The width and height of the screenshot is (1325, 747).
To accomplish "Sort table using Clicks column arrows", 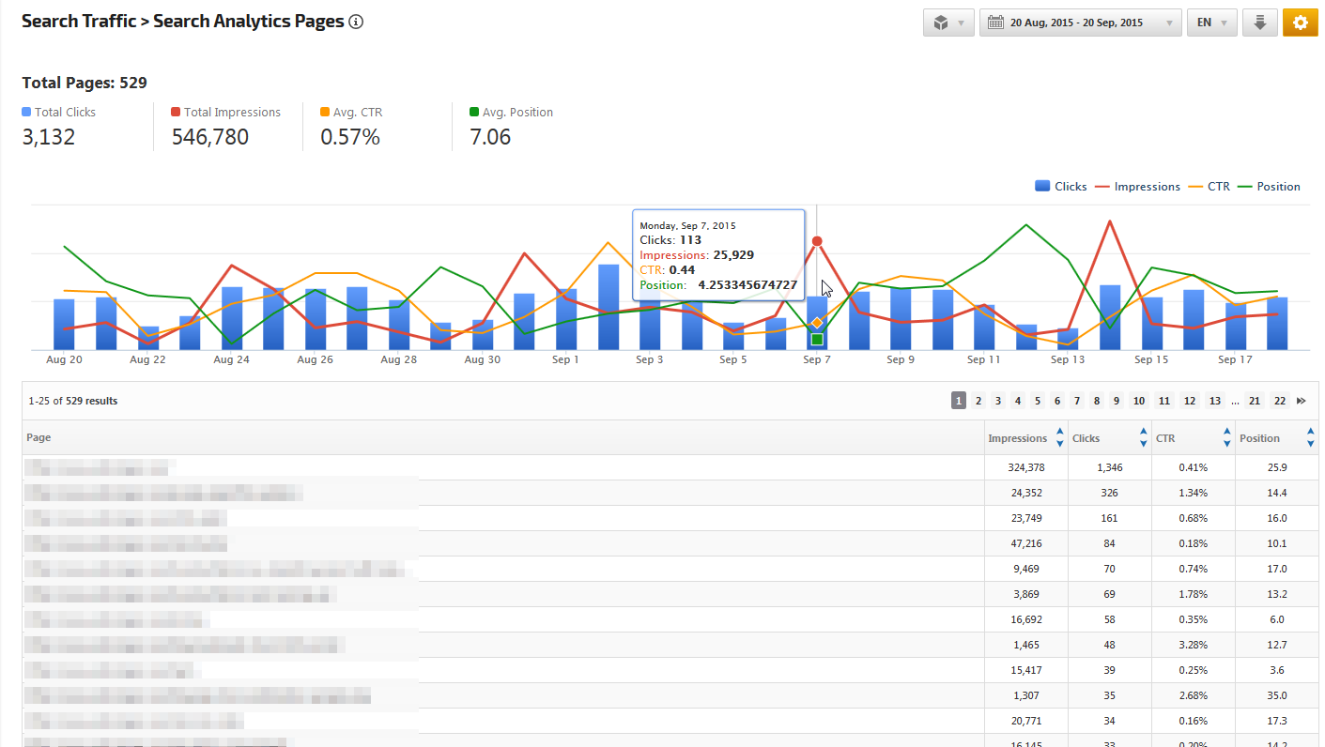I will pyautogui.click(x=1143, y=437).
